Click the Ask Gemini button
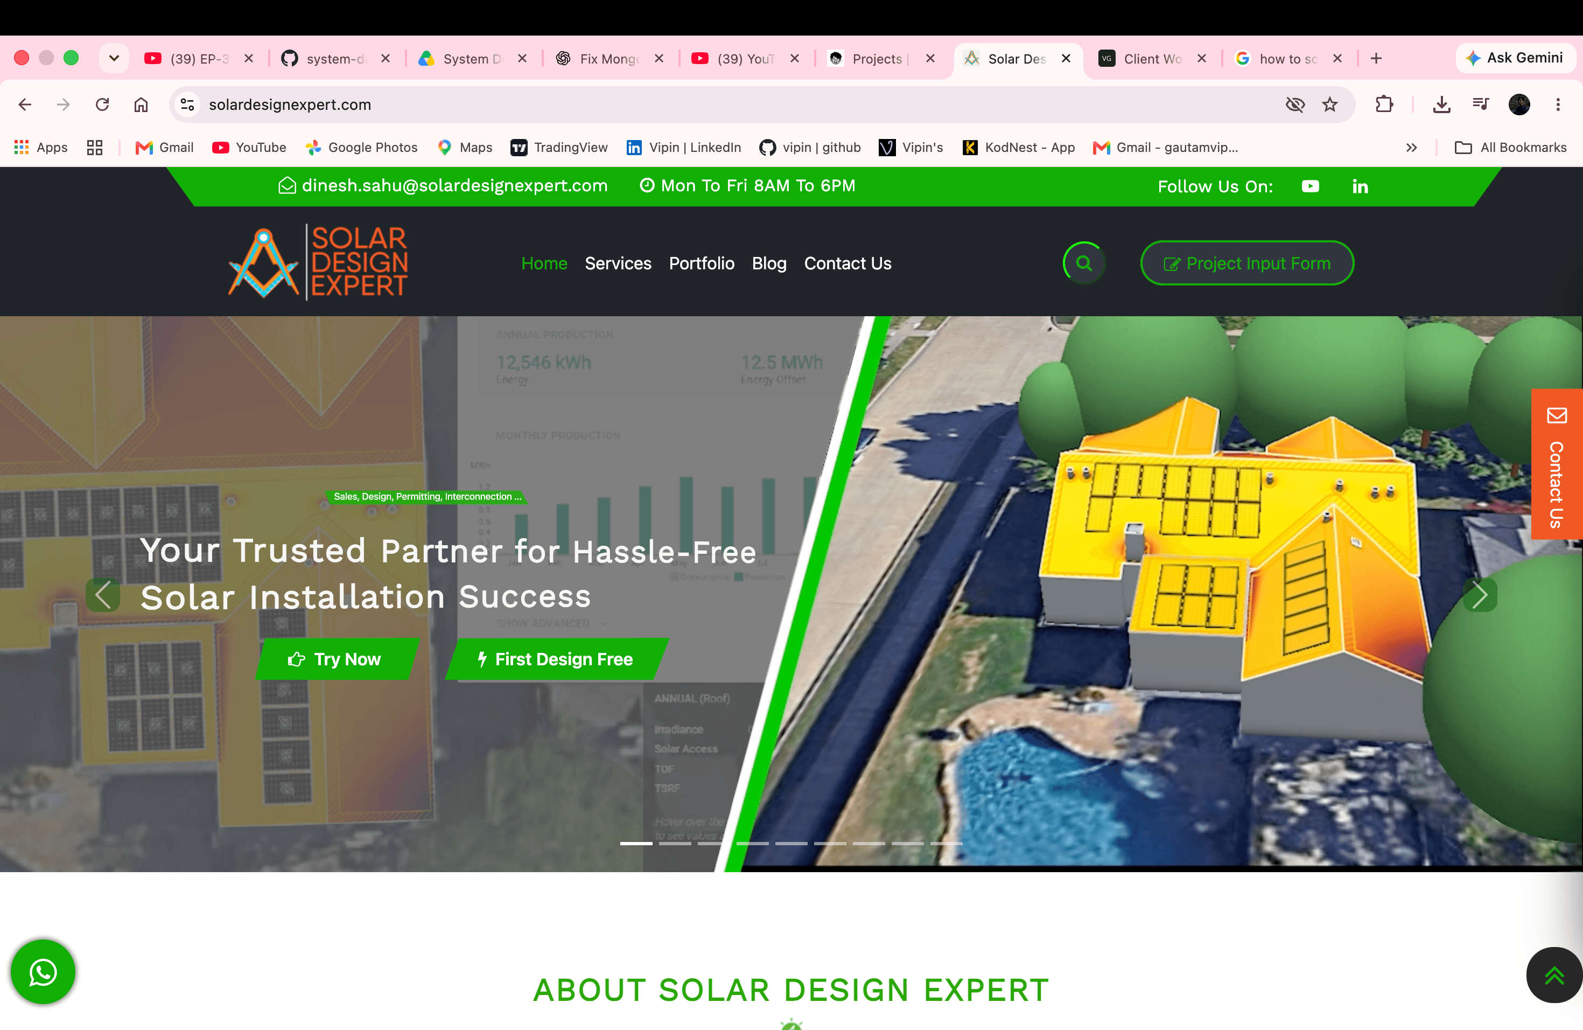 1515,58
